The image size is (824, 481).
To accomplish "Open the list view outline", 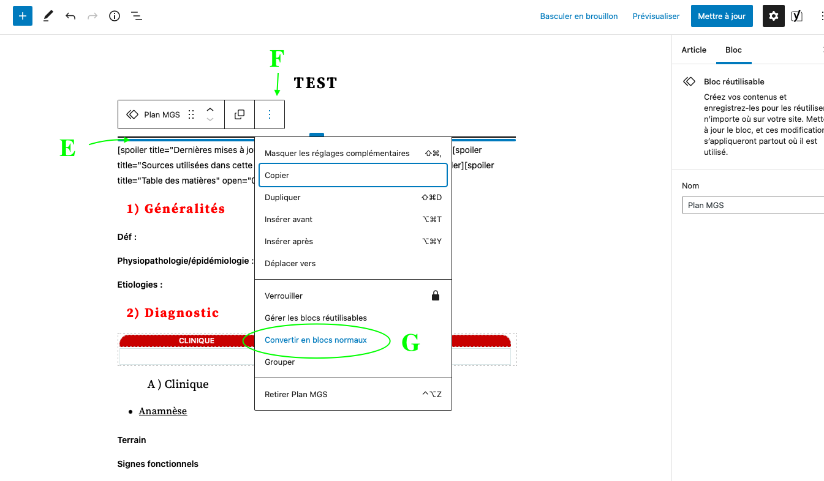I will 137,16.
